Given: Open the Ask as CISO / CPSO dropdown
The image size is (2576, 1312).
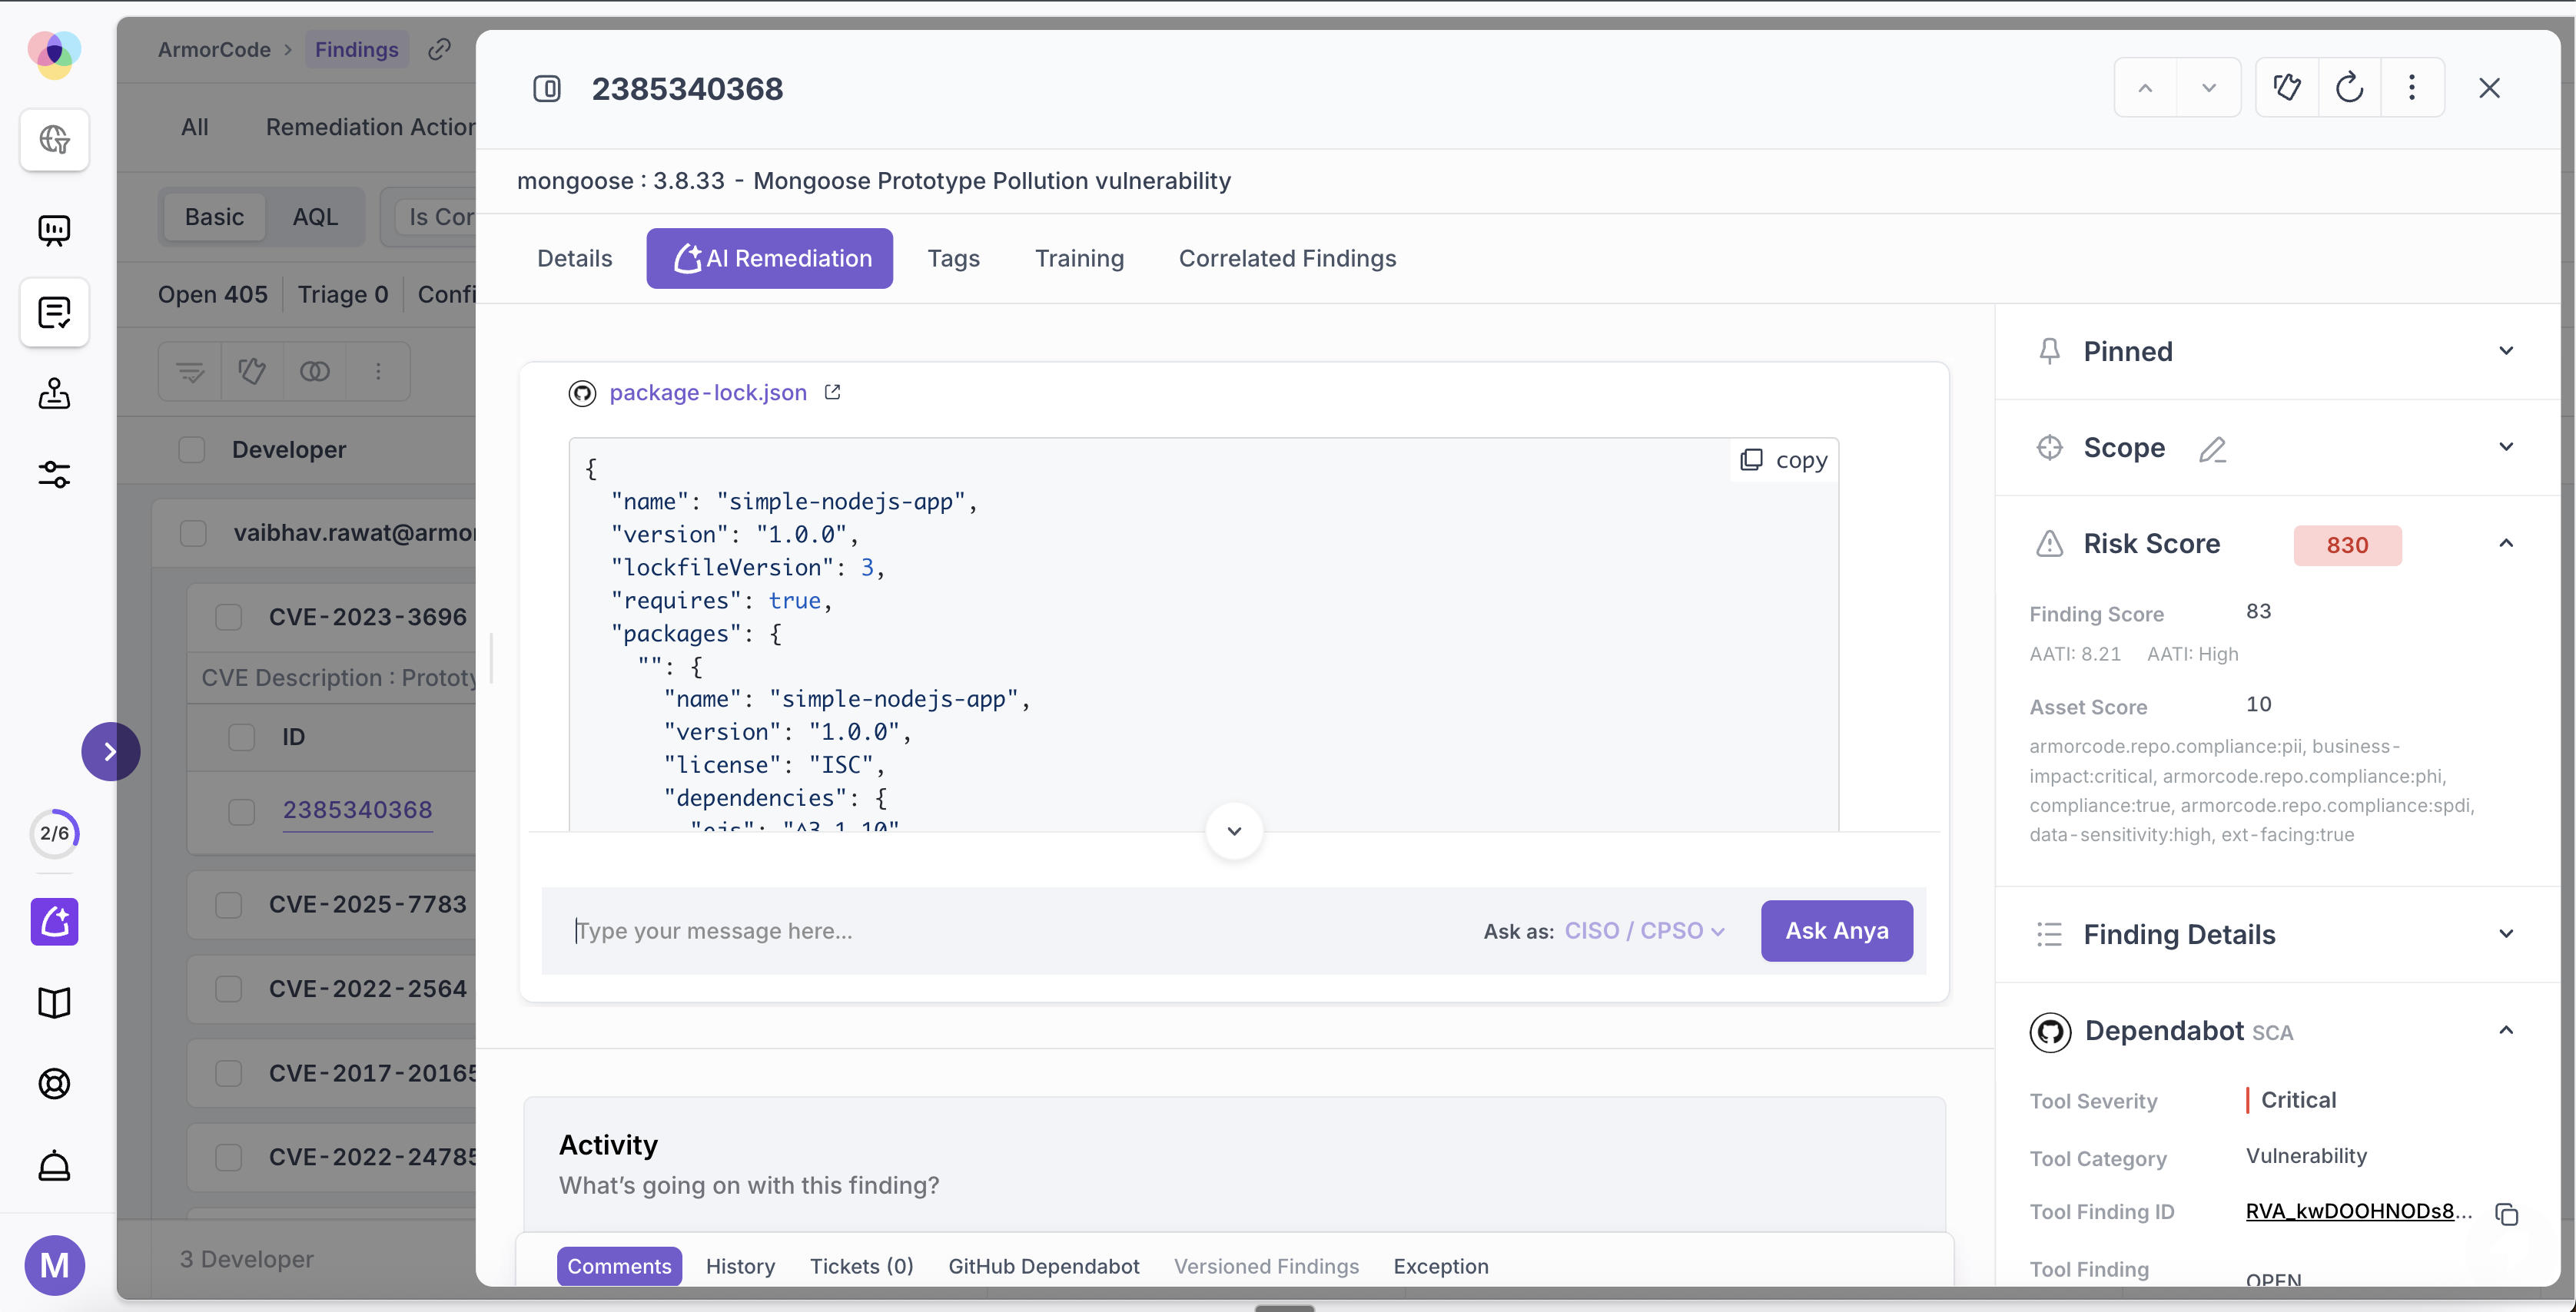Looking at the screenshot, I should coord(1644,931).
